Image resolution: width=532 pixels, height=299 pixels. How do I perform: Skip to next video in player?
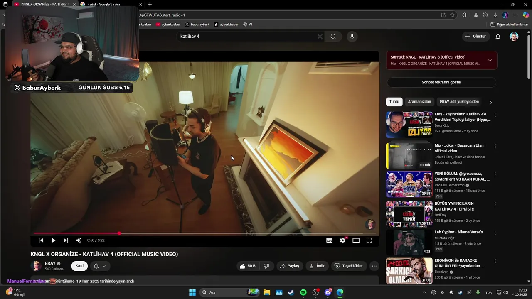click(66, 240)
